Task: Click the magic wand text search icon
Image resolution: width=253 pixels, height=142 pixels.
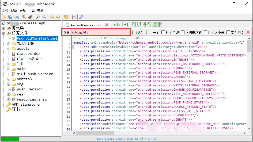Action: pyautogui.click(x=38, y=17)
